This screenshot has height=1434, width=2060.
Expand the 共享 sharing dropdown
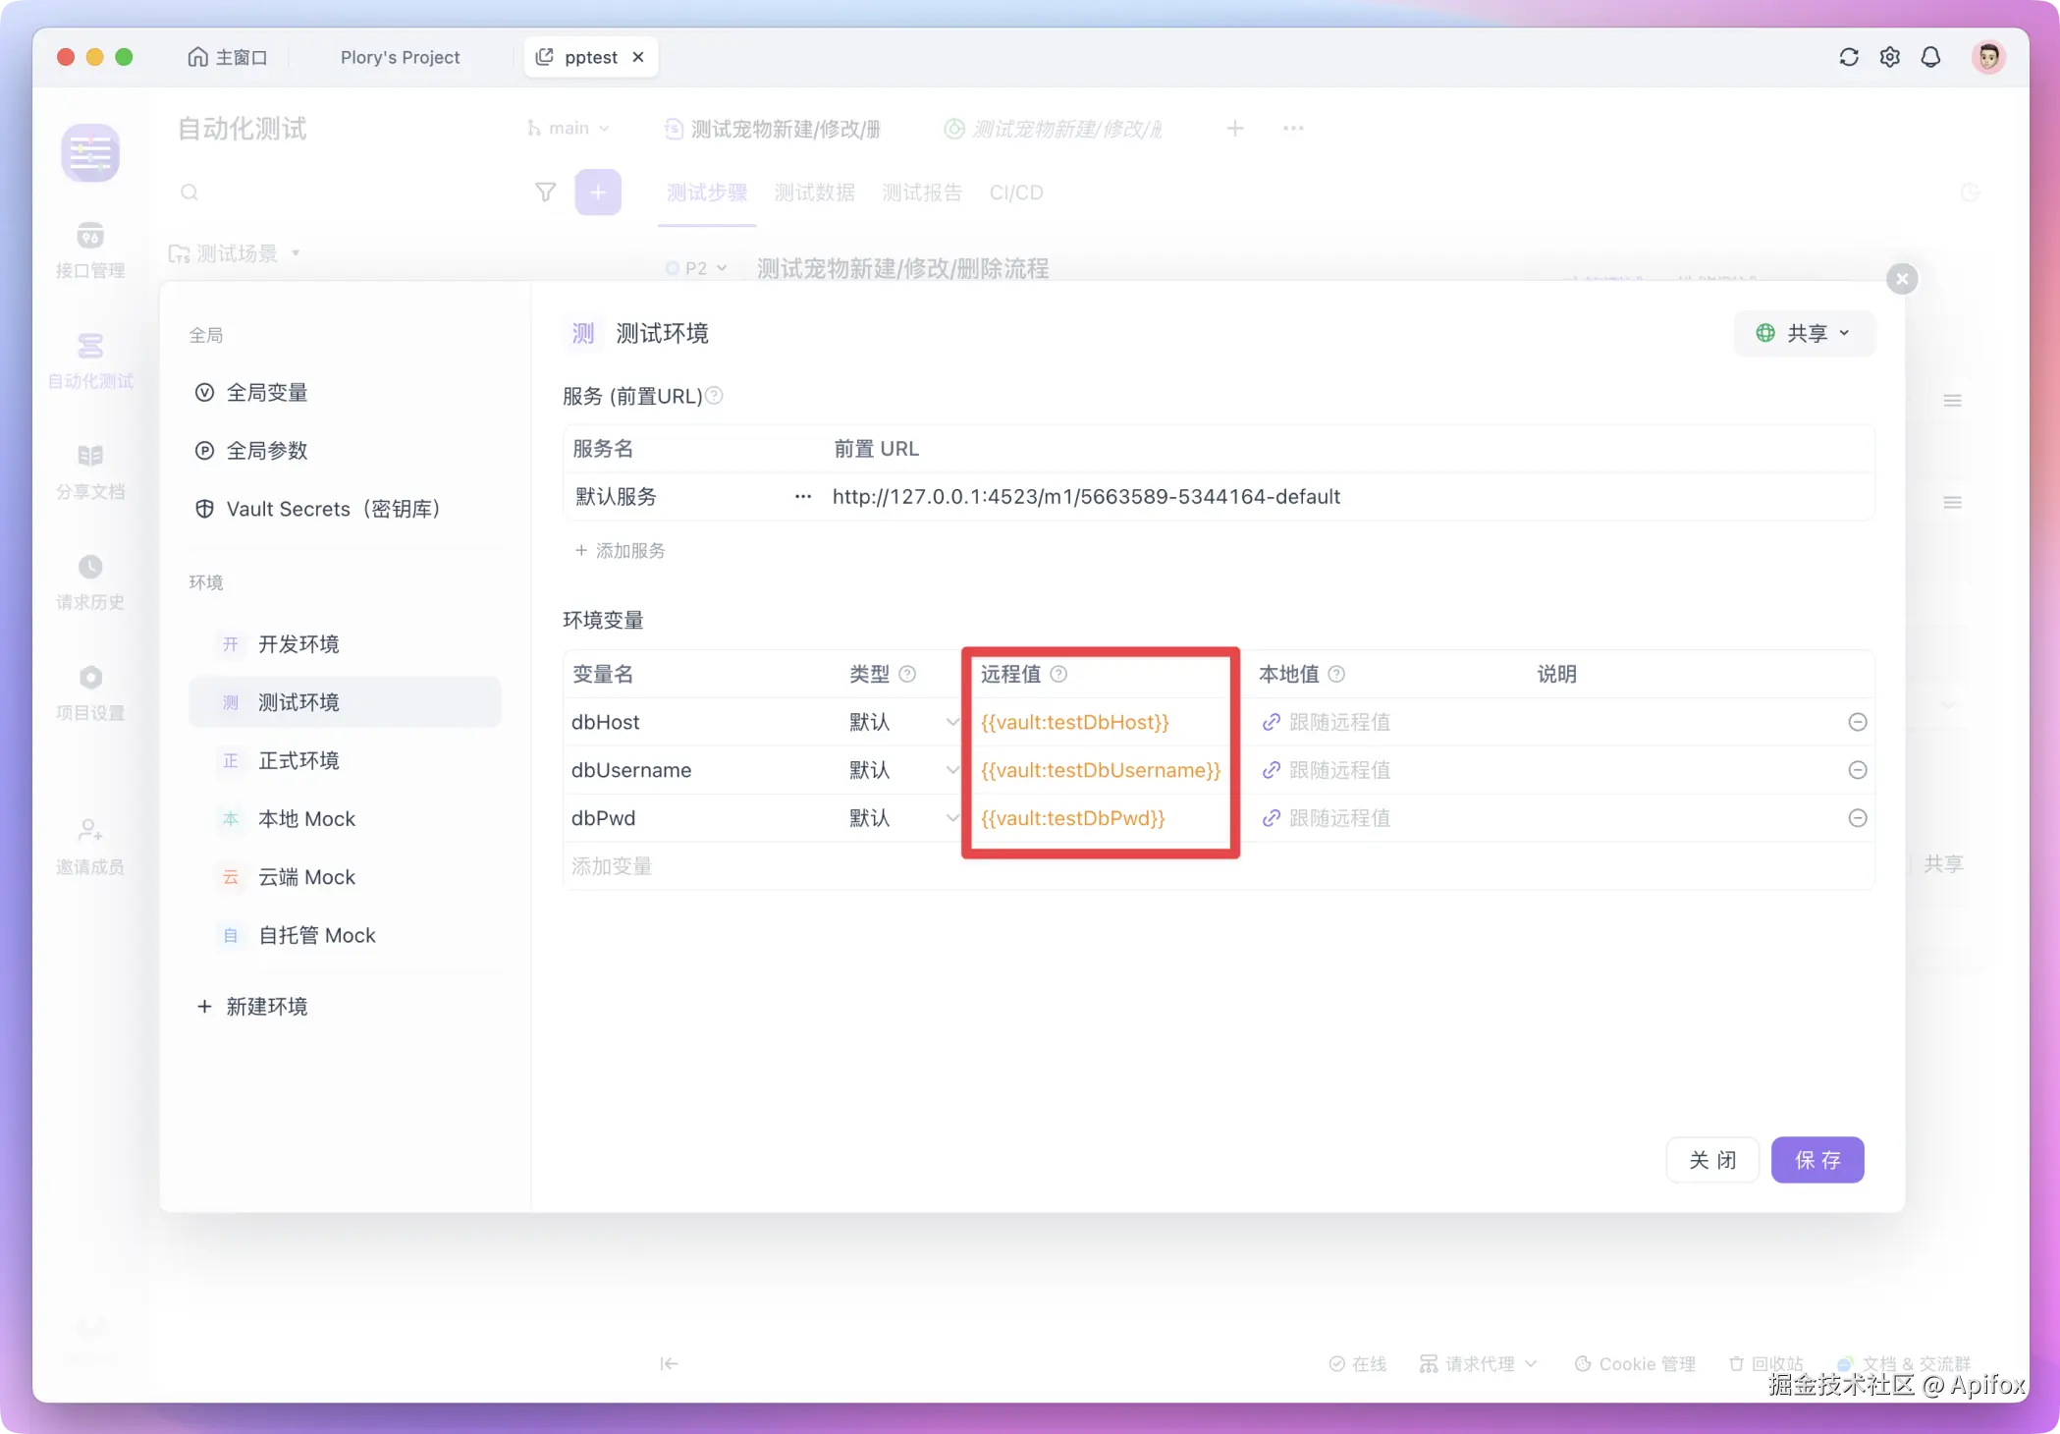1805,334
